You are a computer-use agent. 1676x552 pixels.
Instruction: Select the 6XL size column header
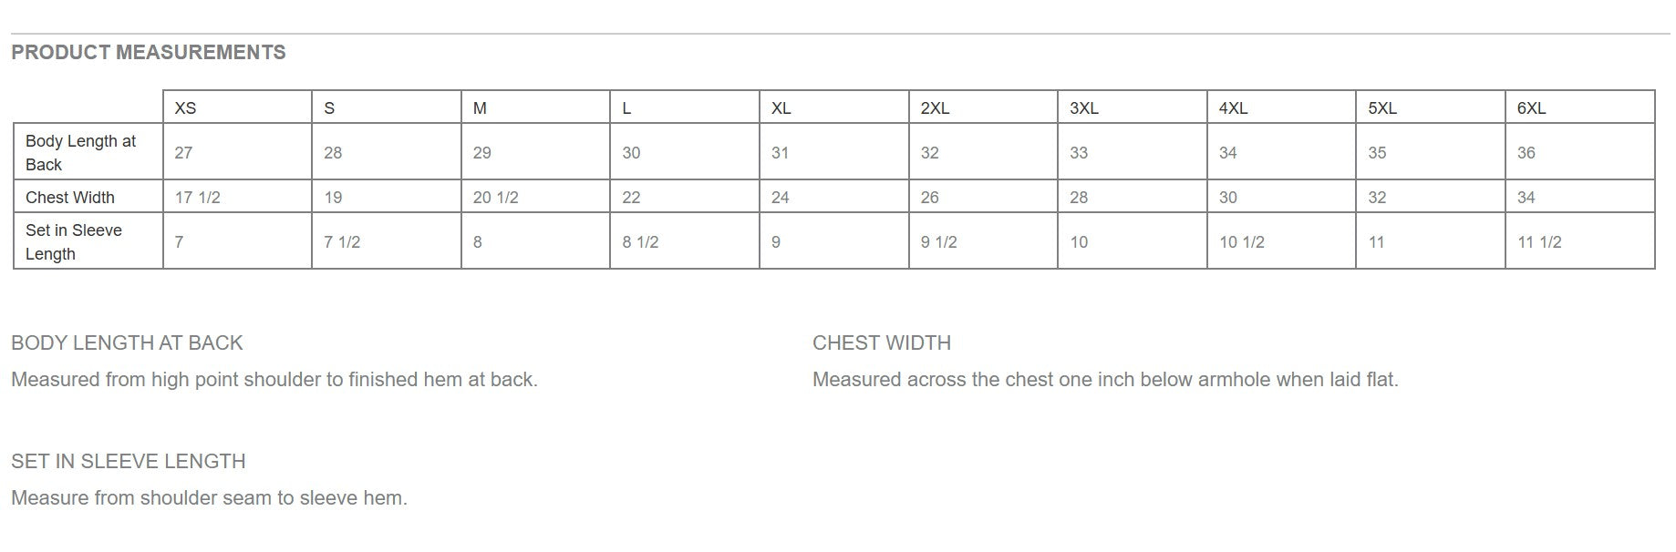coord(1531,107)
